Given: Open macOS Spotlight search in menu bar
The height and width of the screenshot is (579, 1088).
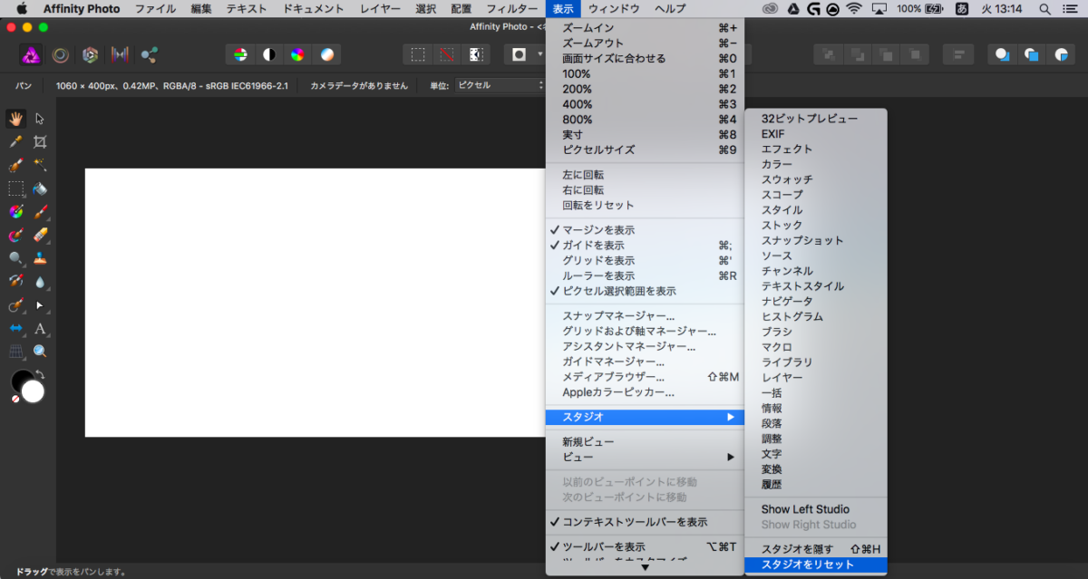Looking at the screenshot, I should 1044,9.
